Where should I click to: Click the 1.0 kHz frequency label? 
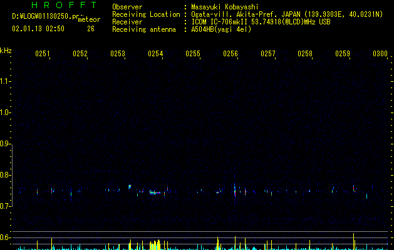(x=6, y=112)
